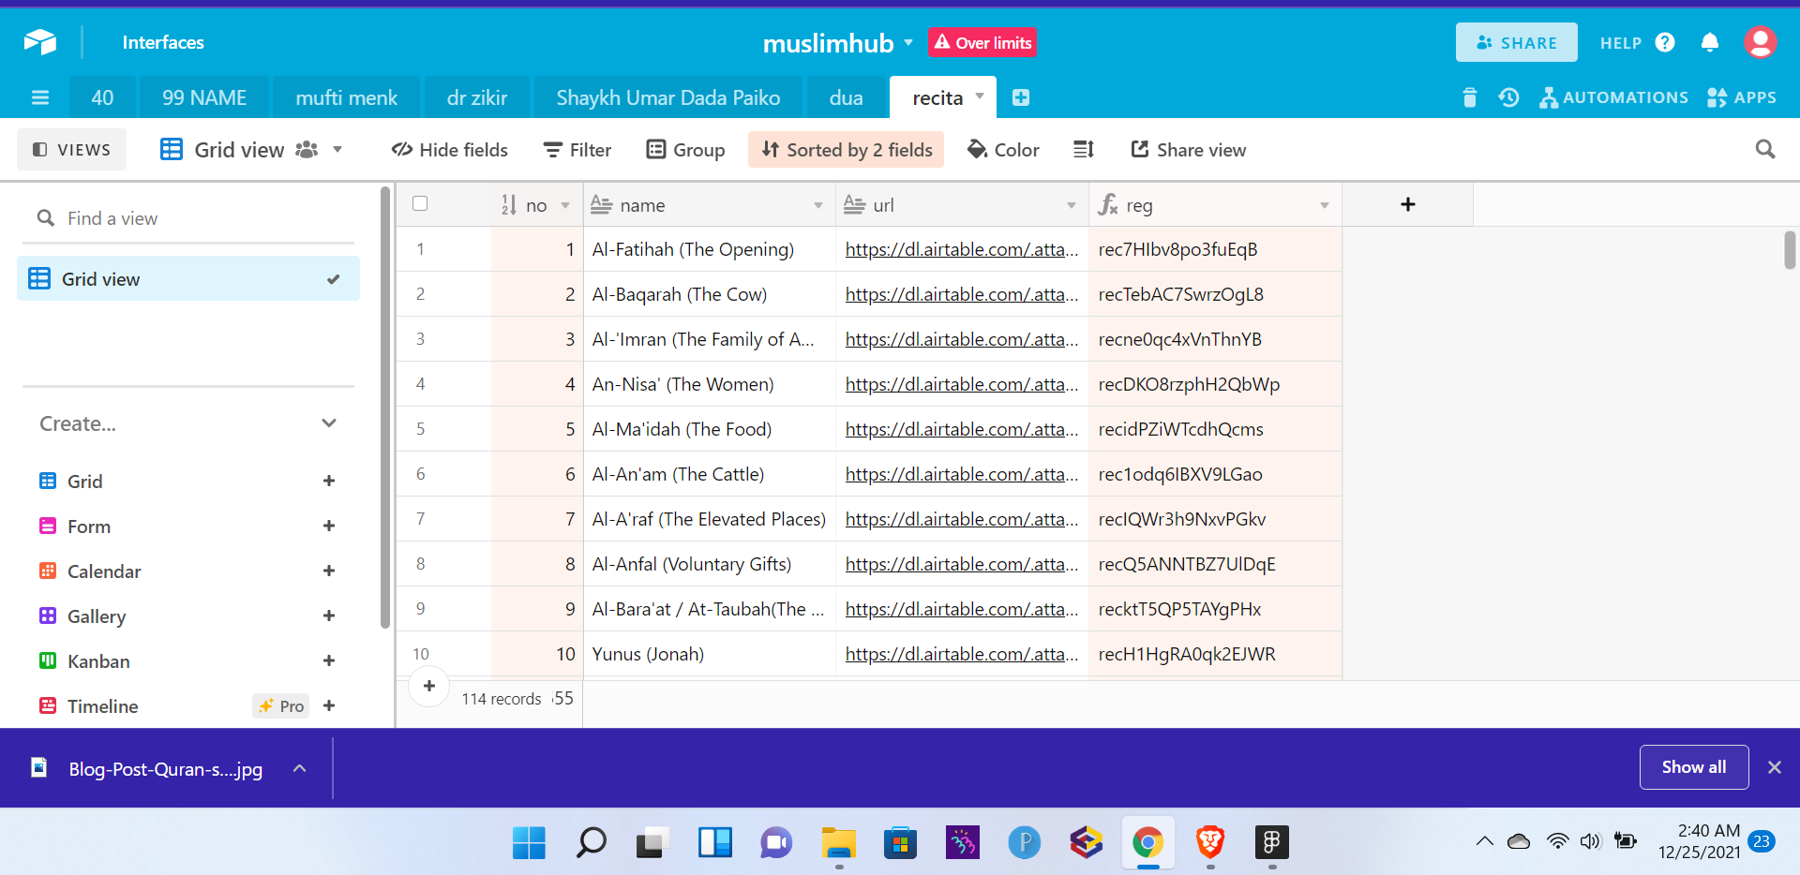Add a Timeline view from Create list

click(x=329, y=706)
